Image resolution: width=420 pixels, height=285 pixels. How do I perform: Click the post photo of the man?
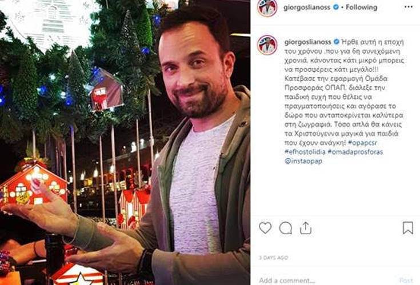(x=125, y=142)
